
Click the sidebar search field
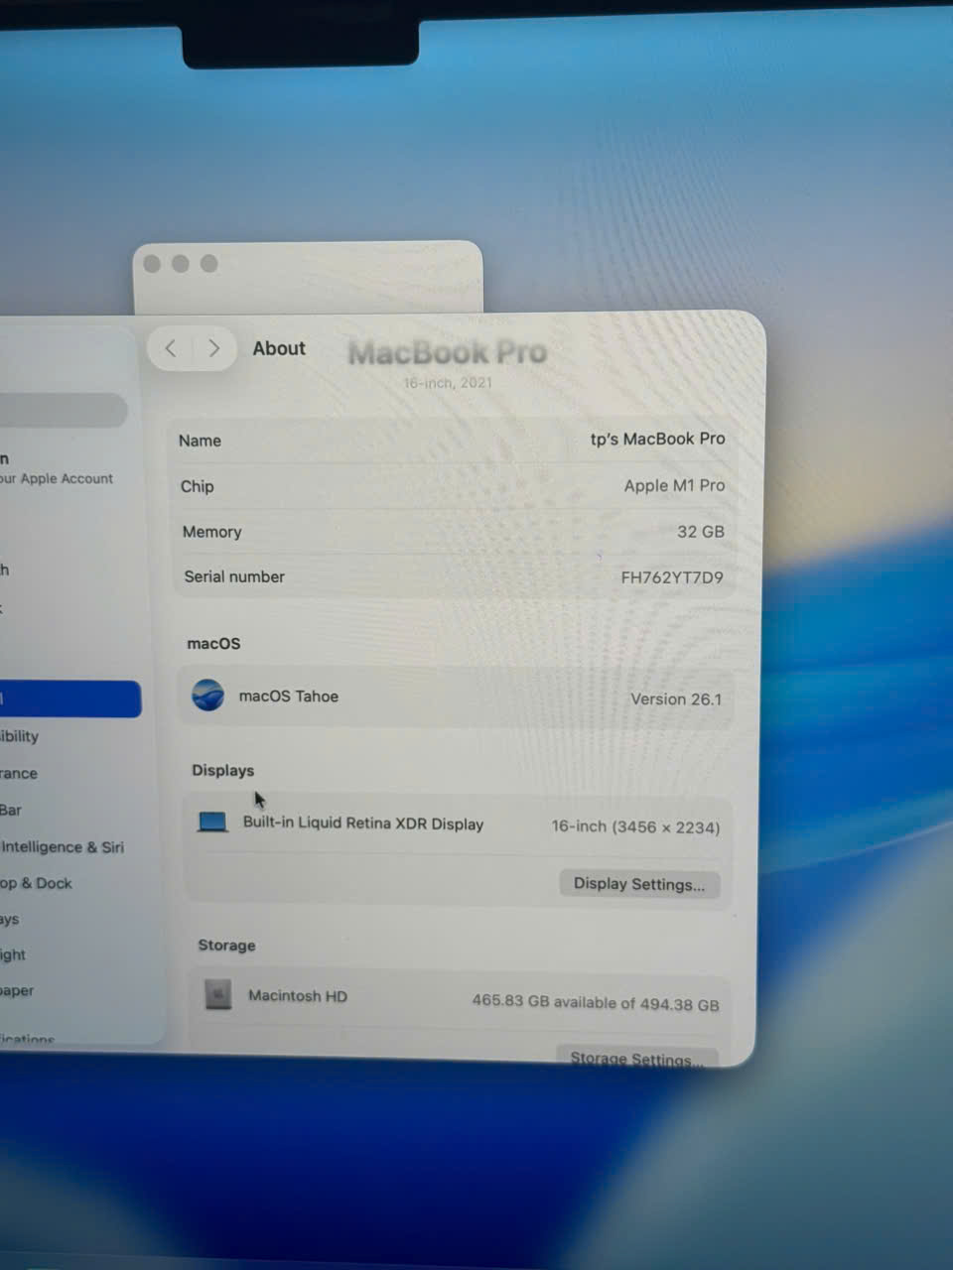[62, 410]
